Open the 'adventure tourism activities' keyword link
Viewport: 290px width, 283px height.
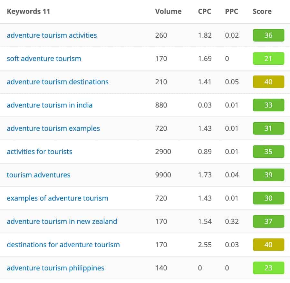pos(52,35)
